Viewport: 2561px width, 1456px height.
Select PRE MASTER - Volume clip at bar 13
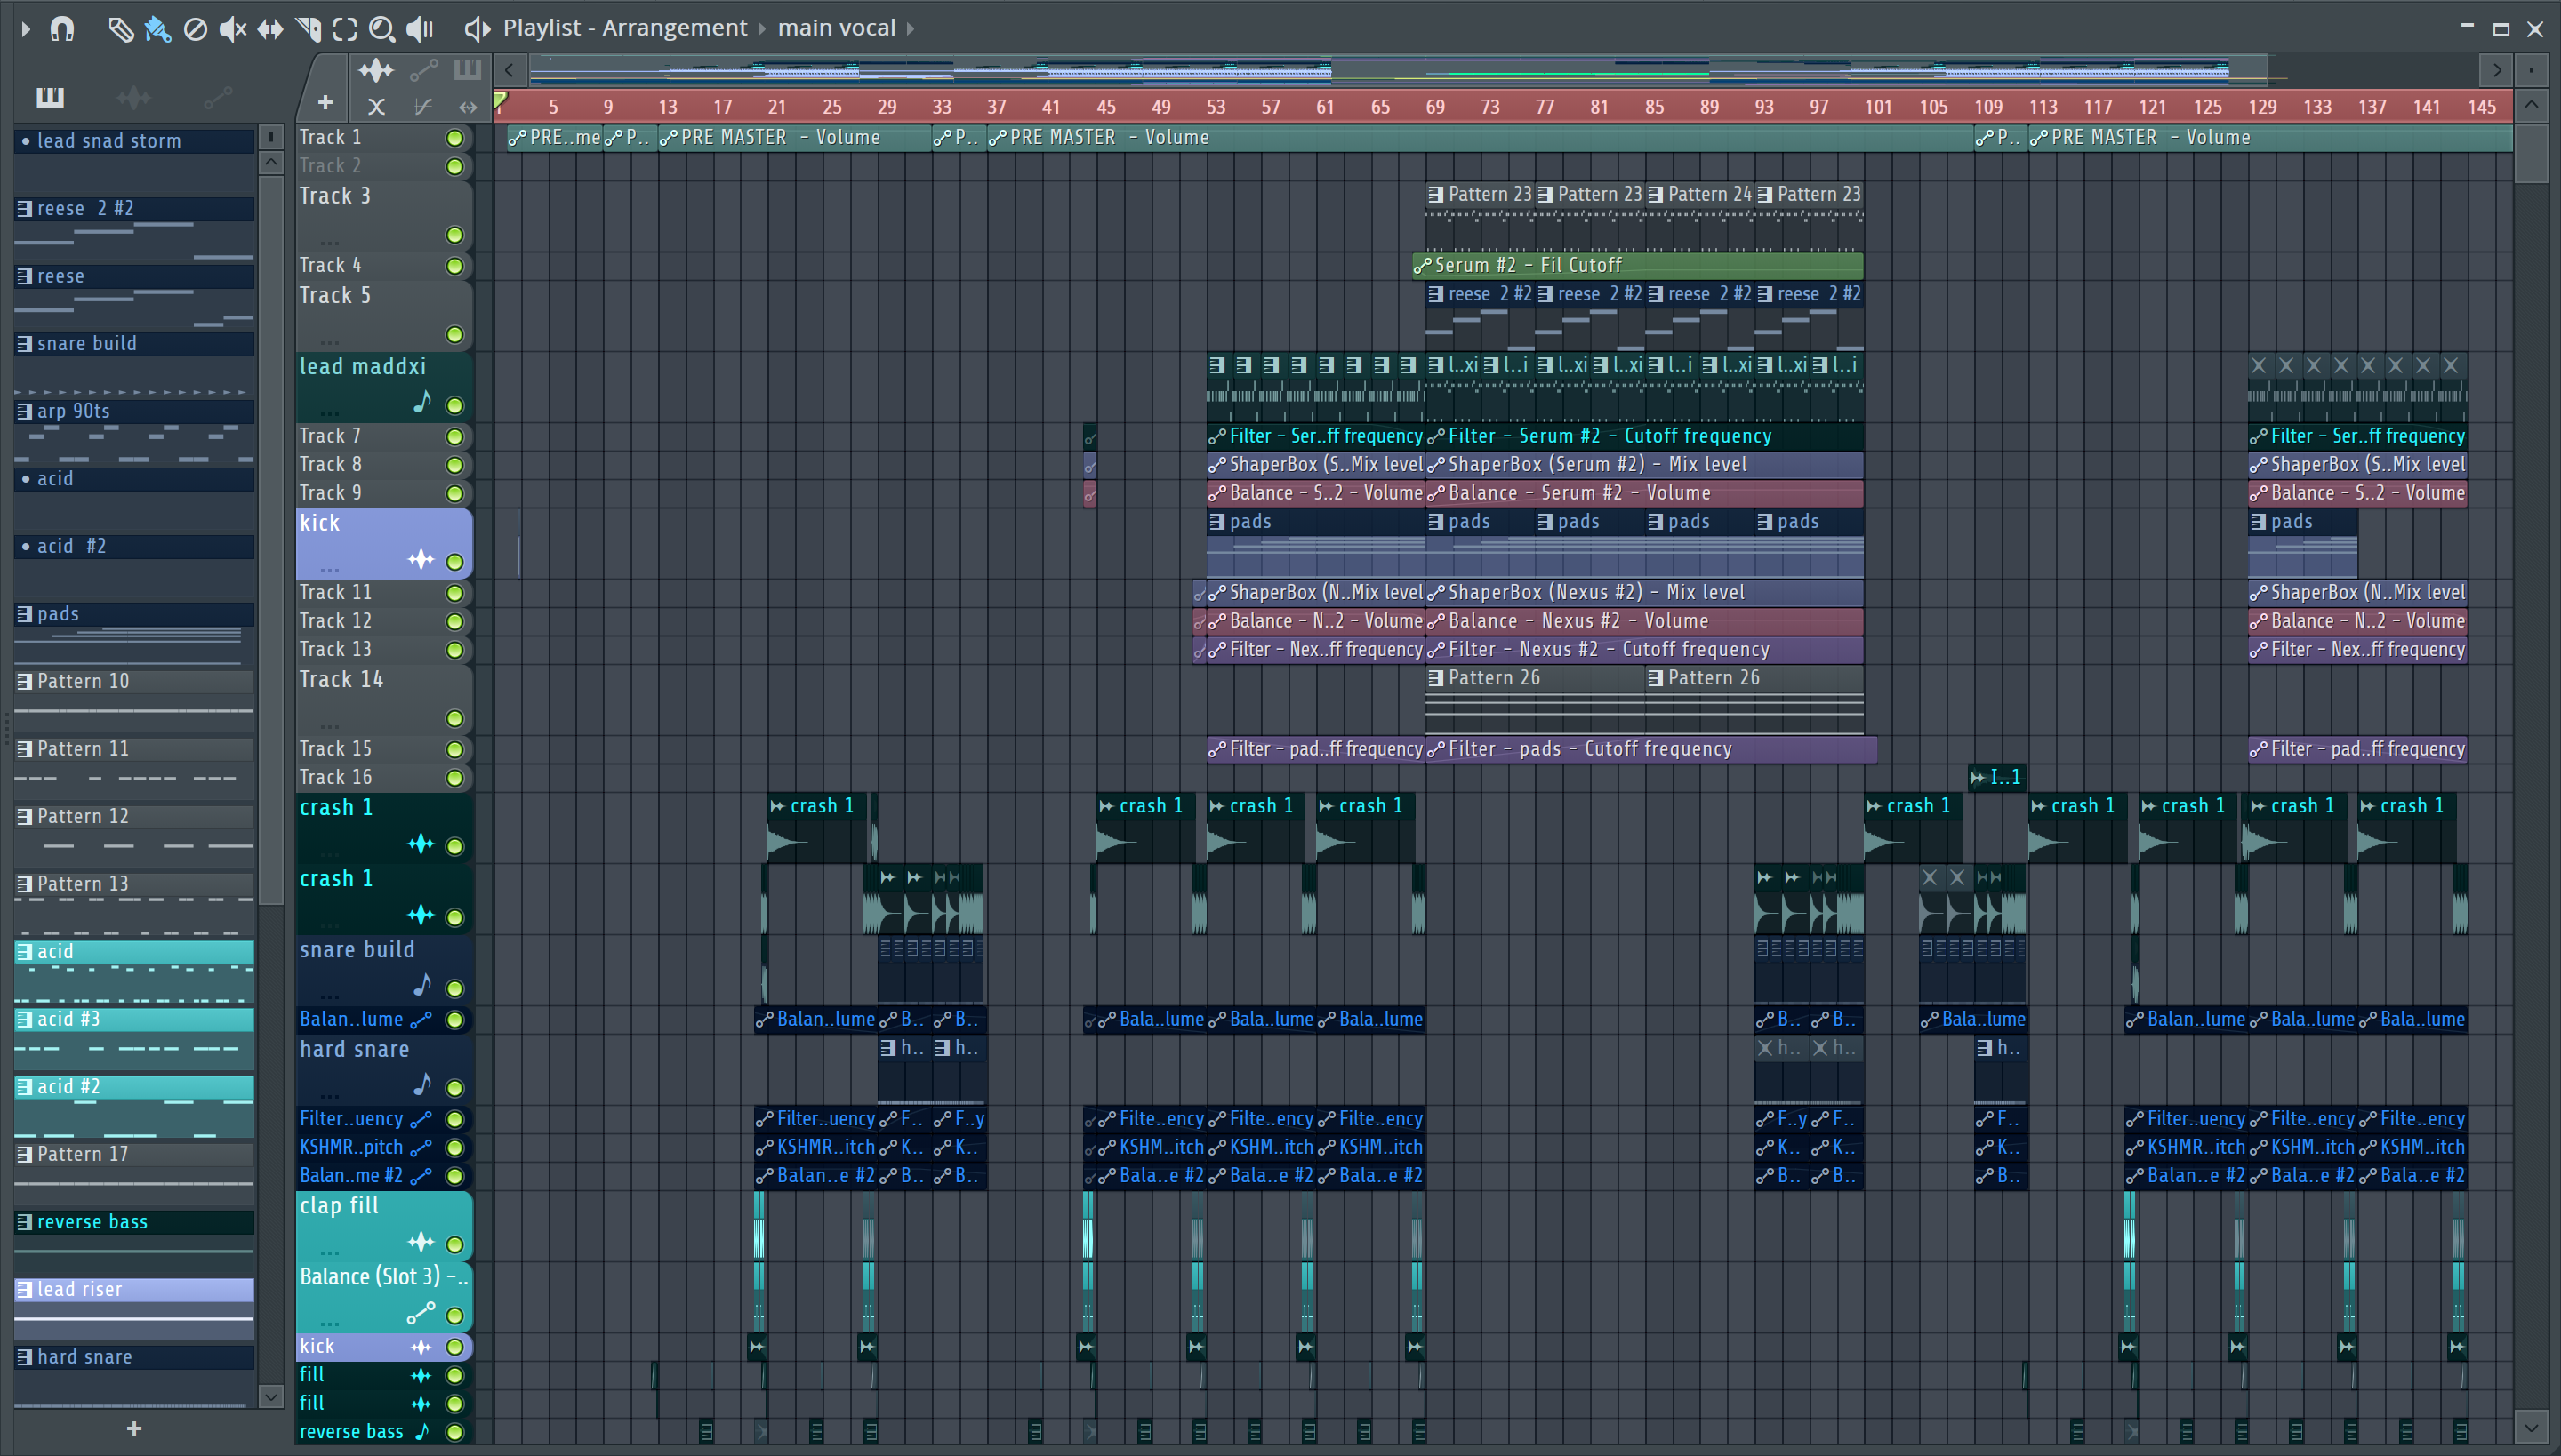pyautogui.click(x=794, y=137)
